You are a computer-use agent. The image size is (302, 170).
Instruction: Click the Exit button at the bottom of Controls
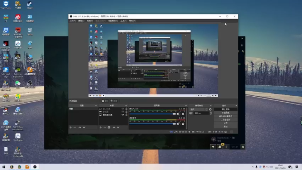click(225, 127)
